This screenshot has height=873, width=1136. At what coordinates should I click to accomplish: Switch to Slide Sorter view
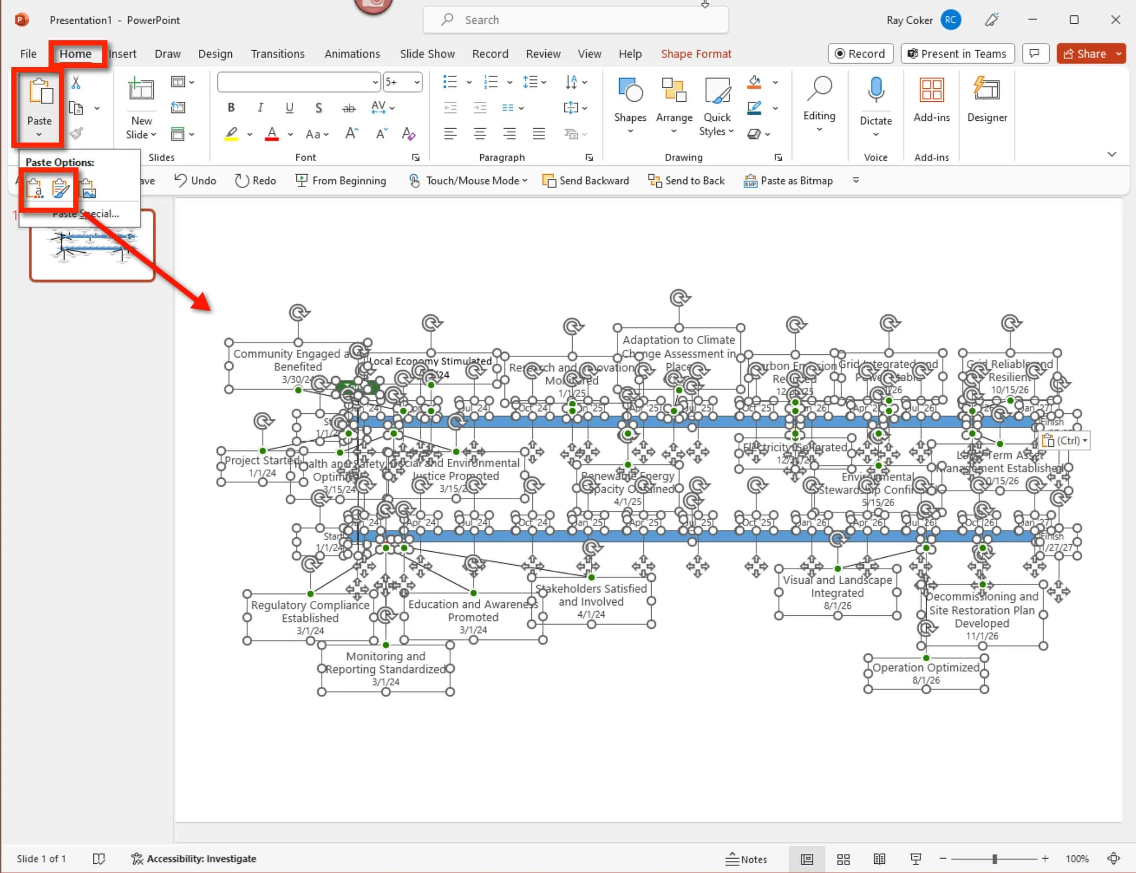pyautogui.click(x=843, y=859)
